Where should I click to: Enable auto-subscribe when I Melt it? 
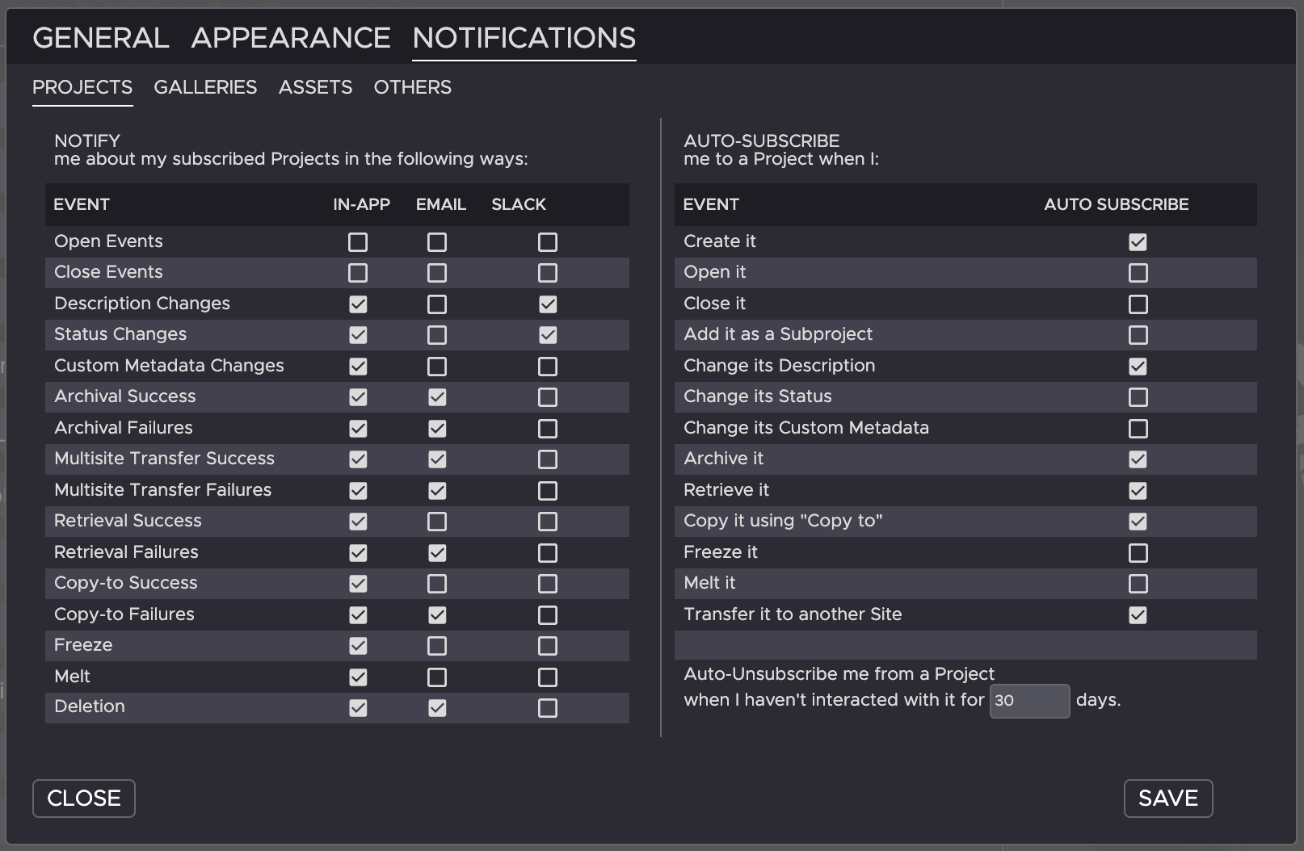(x=1138, y=584)
